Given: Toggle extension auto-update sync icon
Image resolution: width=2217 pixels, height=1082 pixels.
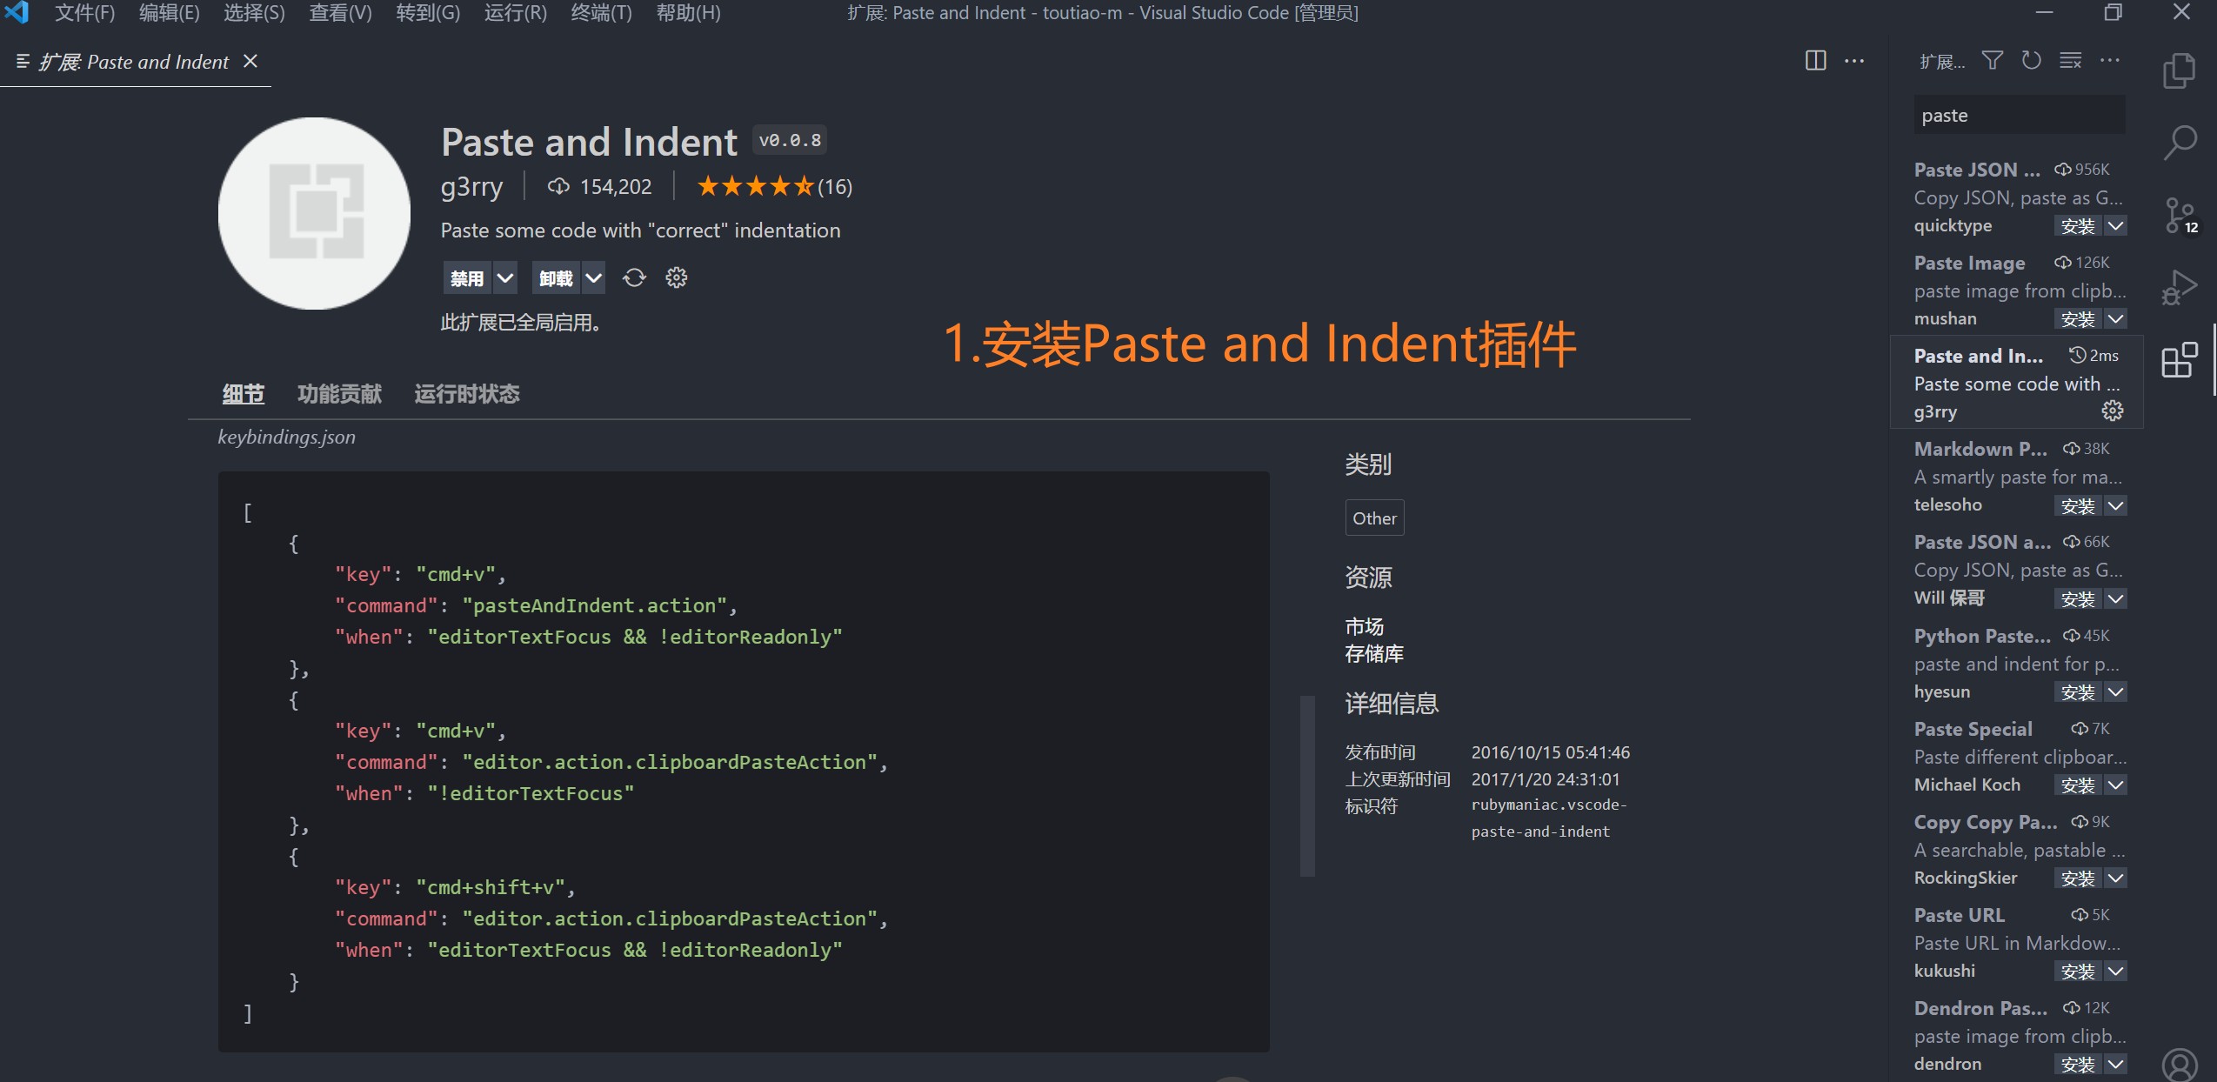Looking at the screenshot, I should pos(634,278).
